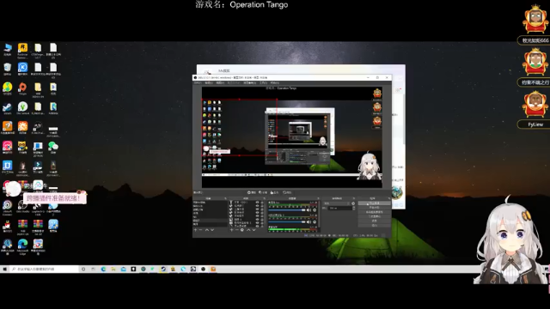Open The Sims 4 desktop shortcut
550x309 pixels.
click(23, 108)
